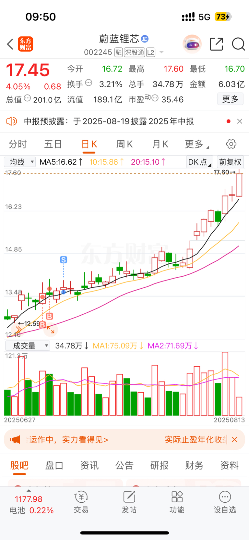Viewport: 249px width, 540px height.
Task: Open the 中报预披露 announcement text
Action: (x=109, y=121)
